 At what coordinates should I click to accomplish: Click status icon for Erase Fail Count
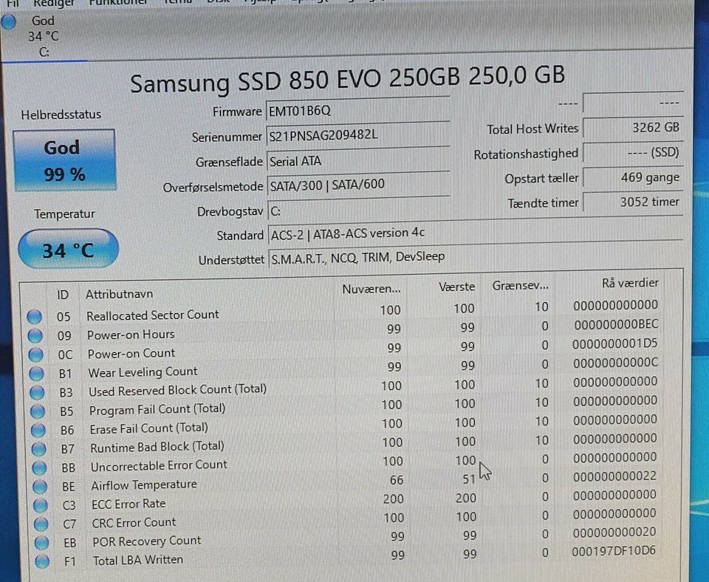38,431
